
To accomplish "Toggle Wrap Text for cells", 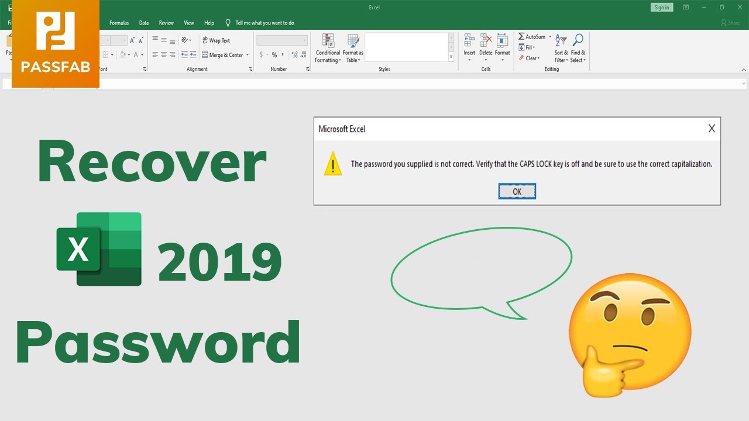I will tap(216, 40).
